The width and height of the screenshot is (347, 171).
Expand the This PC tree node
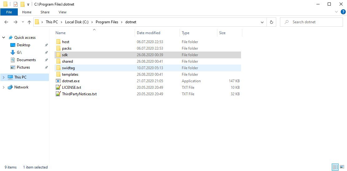[x=3, y=77]
